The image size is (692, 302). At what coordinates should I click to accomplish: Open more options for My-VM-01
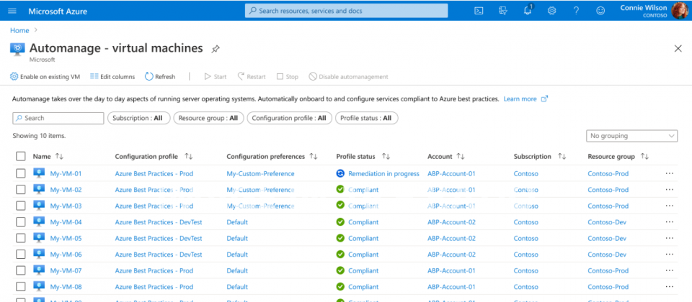point(669,173)
